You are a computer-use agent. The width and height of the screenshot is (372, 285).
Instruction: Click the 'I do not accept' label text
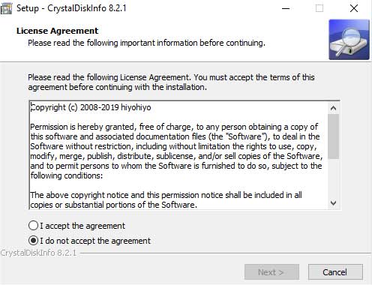point(95,241)
